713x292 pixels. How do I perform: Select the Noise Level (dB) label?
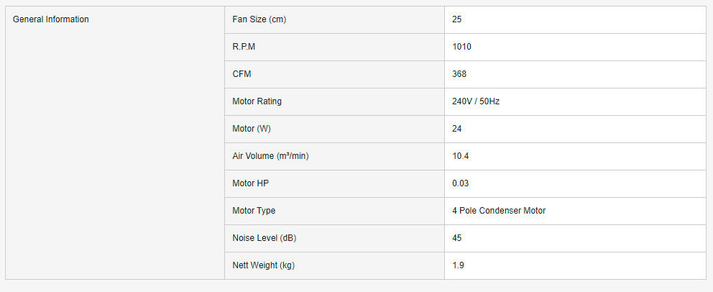point(264,238)
